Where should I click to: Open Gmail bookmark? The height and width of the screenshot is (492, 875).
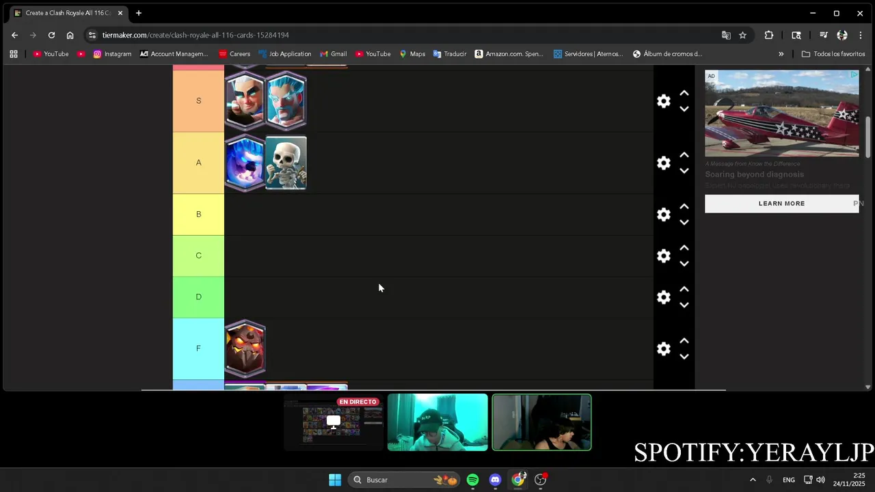[x=333, y=54]
